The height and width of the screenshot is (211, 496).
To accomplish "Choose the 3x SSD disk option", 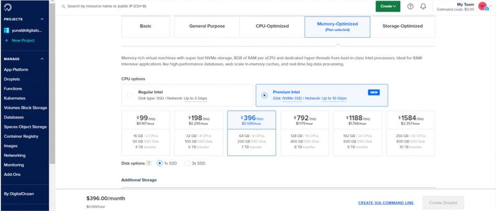I will coord(187,163).
